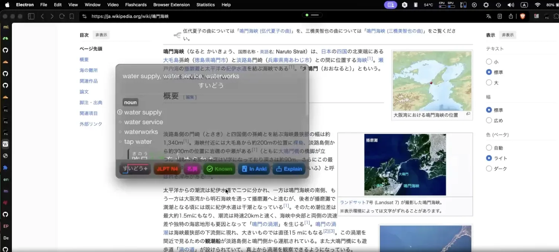
Task: Click the すいどう button in popup
Action: (x=135, y=169)
